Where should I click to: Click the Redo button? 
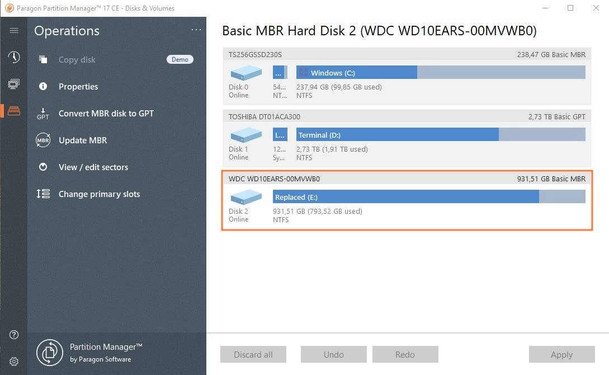click(x=405, y=354)
